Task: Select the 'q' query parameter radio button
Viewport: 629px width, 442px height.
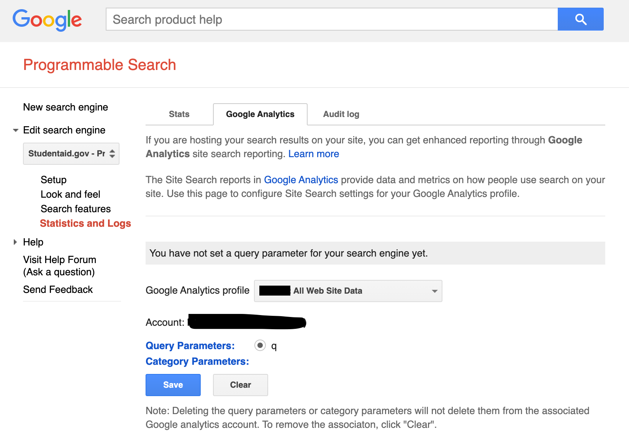Action: pyautogui.click(x=260, y=346)
